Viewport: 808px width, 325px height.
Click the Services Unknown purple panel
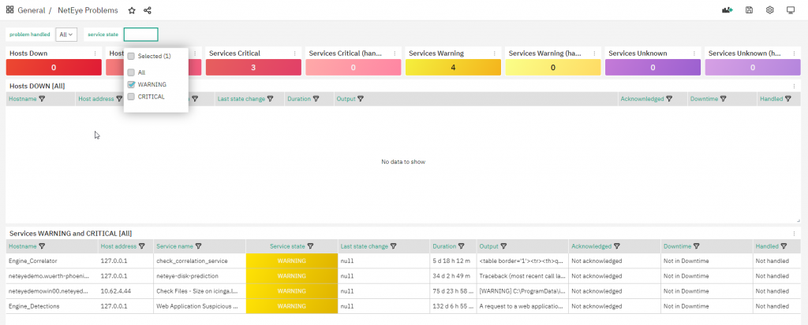click(653, 68)
